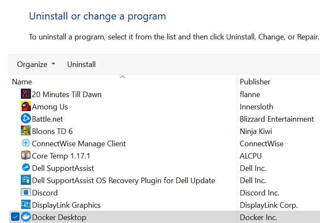Select Dell SupportAssist OS Recovery Plugin row

point(123,181)
